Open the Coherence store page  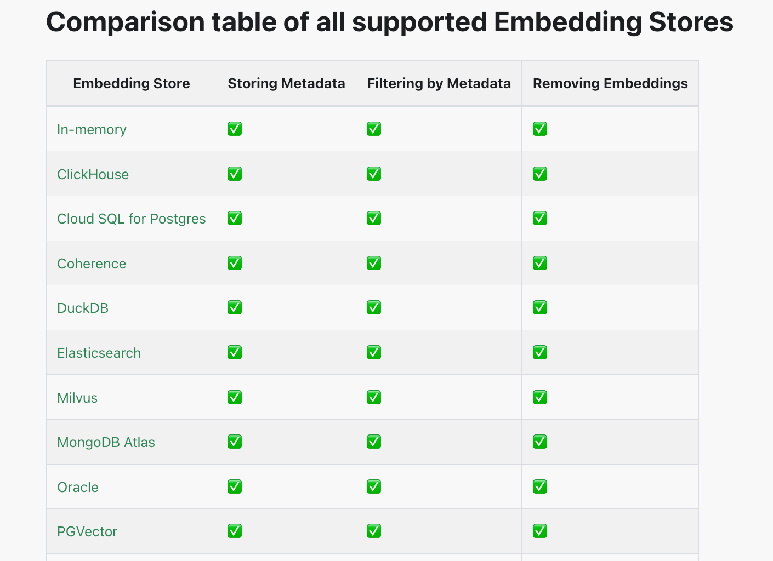(92, 264)
